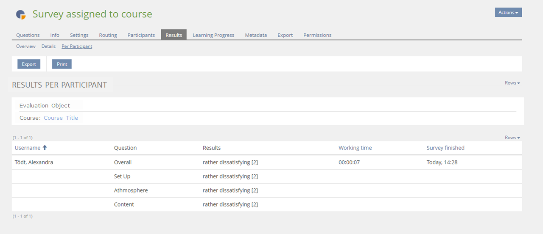The image size is (543, 234).
Task: Select the Export tab
Action: pyautogui.click(x=285, y=35)
